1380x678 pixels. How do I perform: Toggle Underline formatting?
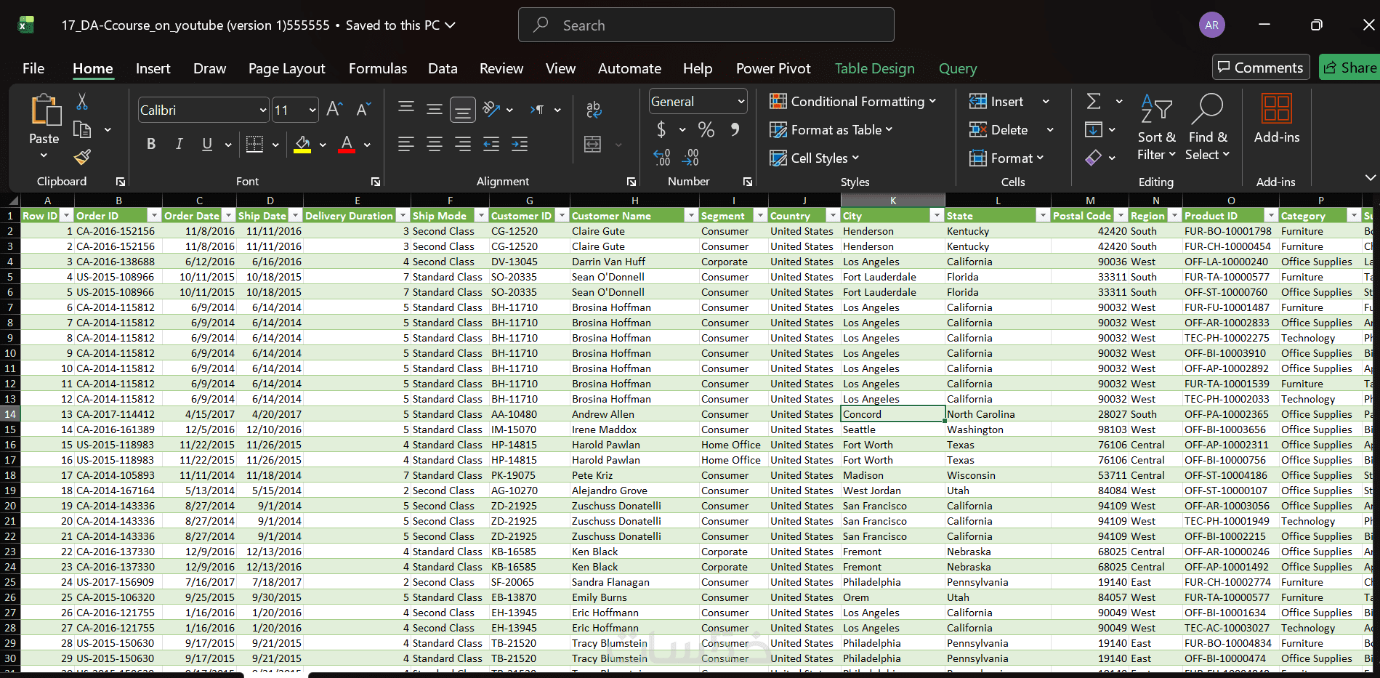point(207,144)
